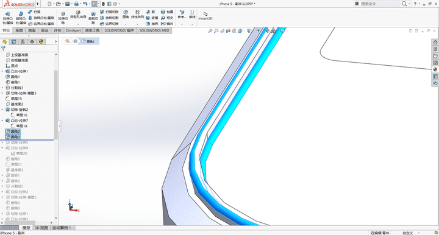Toggle the Instant3D button

(x=205, y=16)
